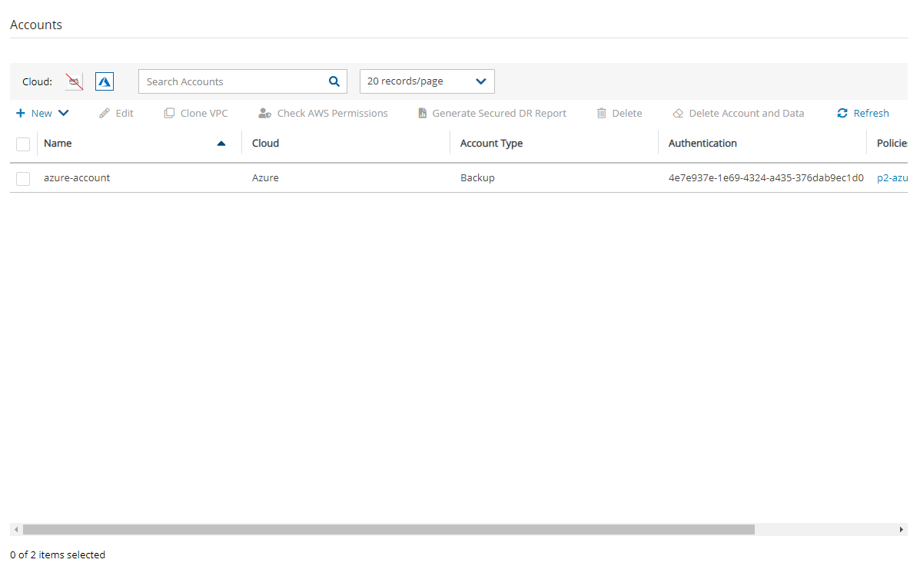Click the horizontal scrollbar right arrow
This screenshot has height=566, width=920.
pyautogui.click(x=902, y=530)
